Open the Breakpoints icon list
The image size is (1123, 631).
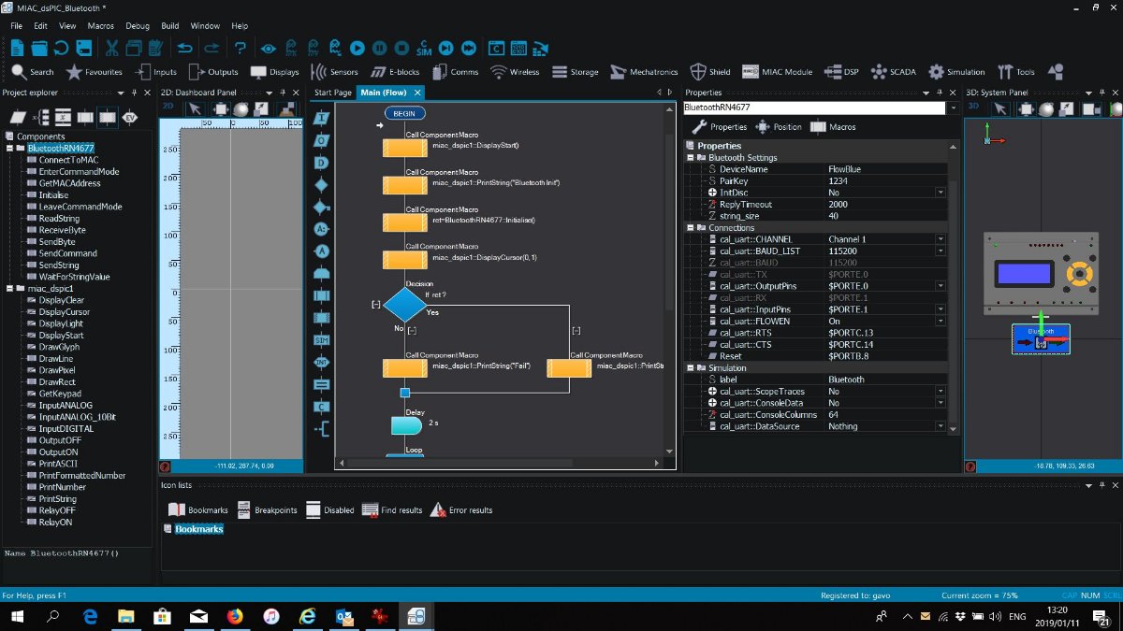[267, 510]
